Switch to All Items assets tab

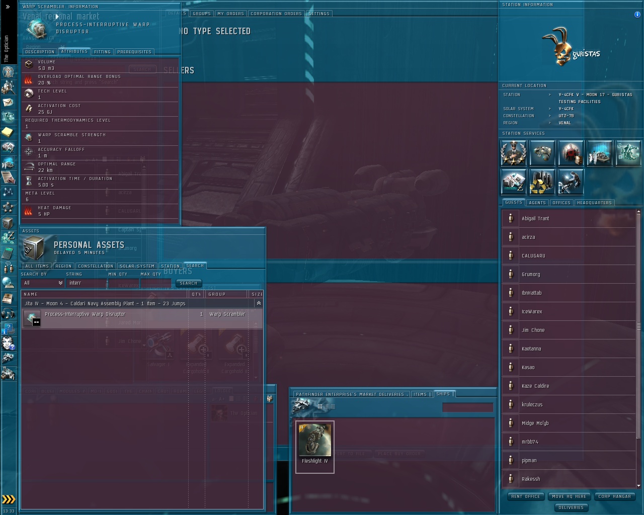(37, 266)
